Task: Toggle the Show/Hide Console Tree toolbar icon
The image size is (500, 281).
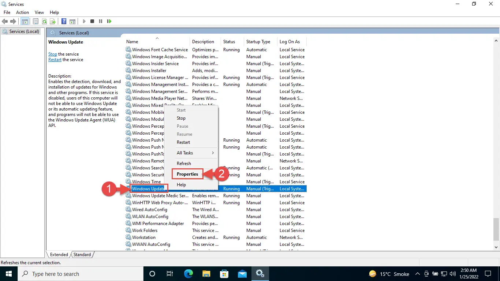Action: (25, 21)
